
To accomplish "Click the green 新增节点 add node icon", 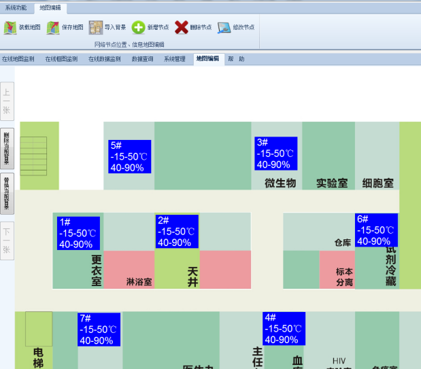I will pyautogui.click(x=138, y=27).
